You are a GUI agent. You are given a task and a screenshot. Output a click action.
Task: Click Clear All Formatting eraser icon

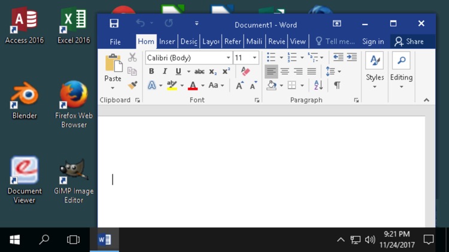245,71
